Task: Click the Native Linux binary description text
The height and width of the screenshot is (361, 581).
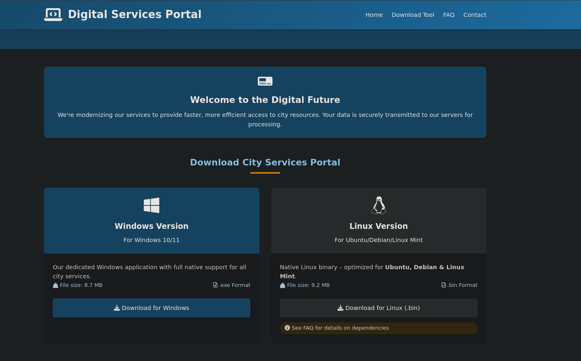Action: 372,272
